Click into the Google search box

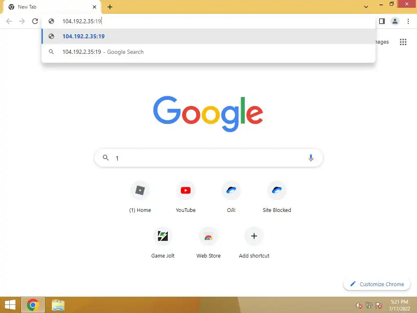click(208, 158)
